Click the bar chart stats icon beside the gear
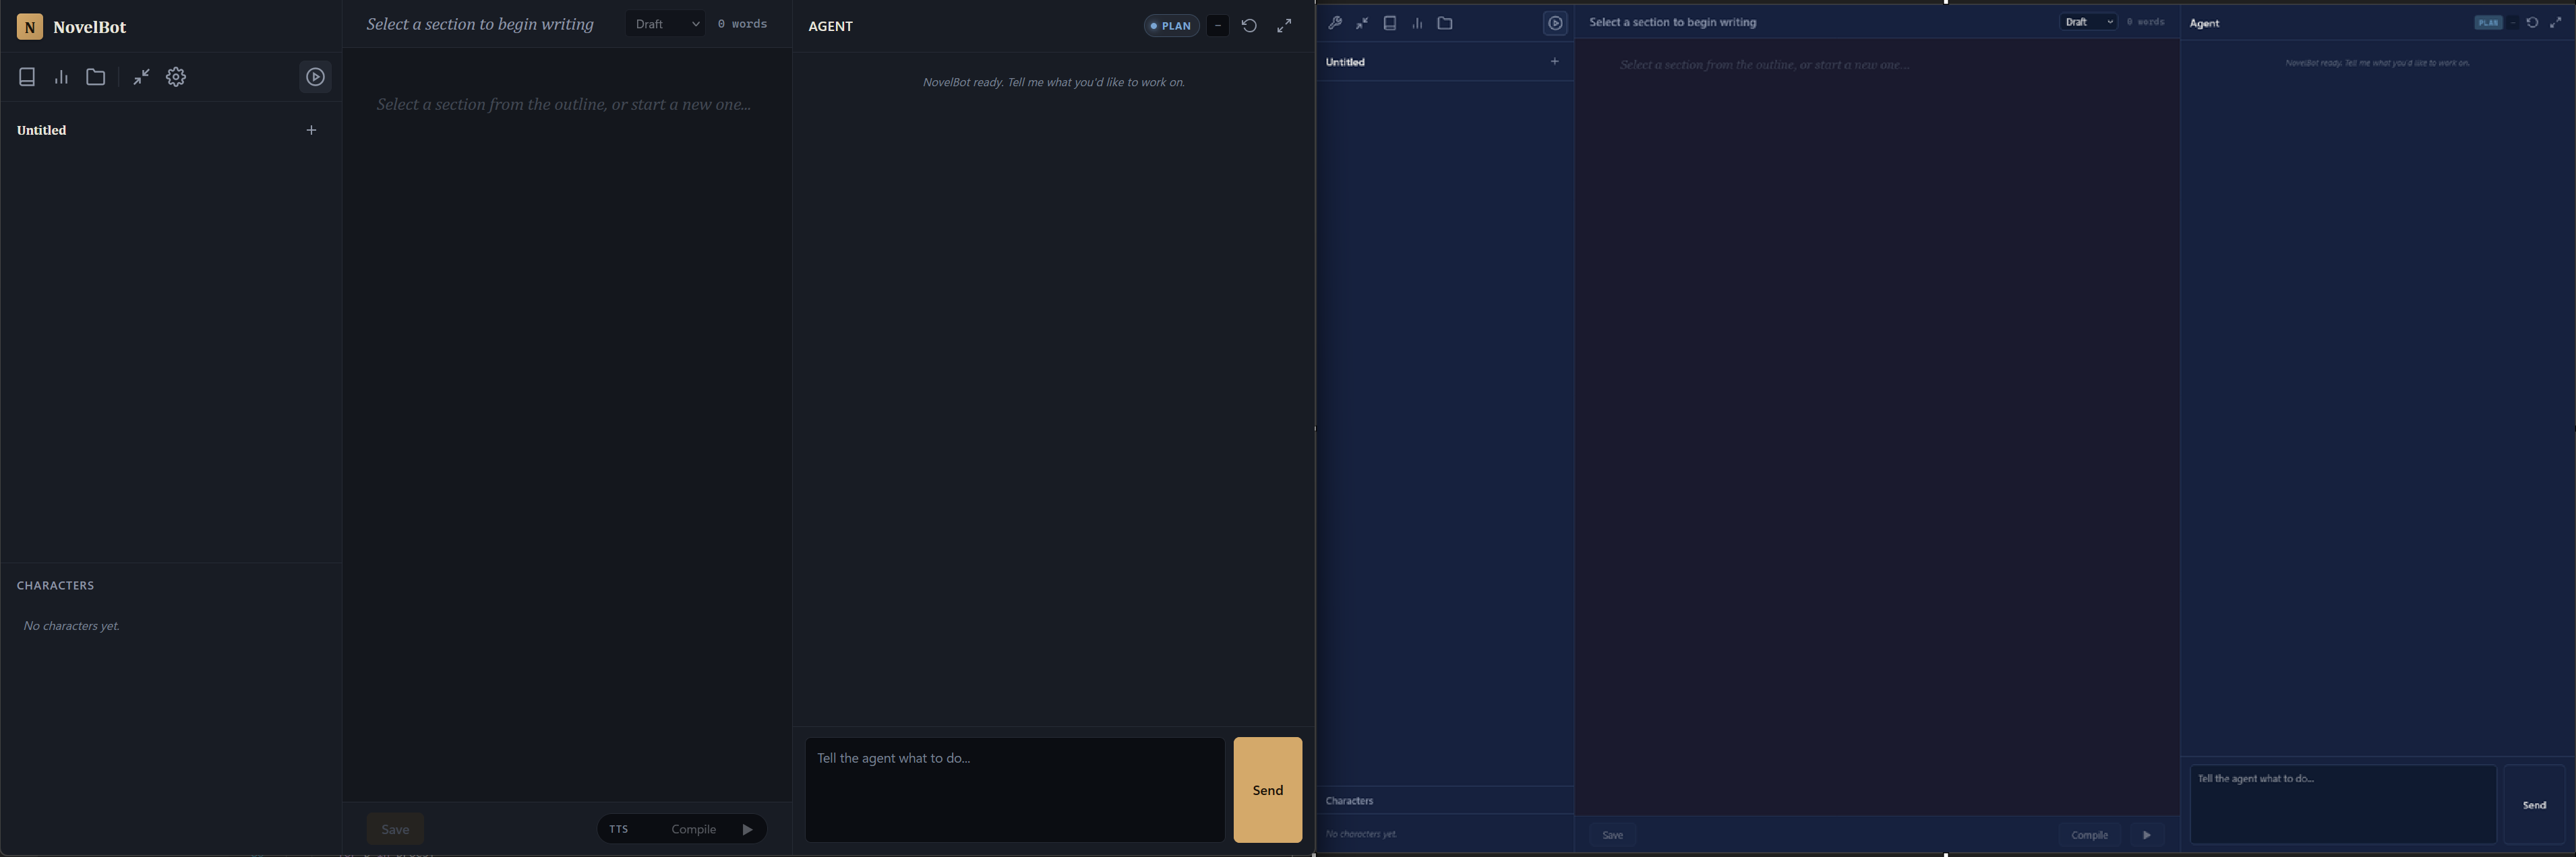The image size is (2576, 857). coord(61,77)
